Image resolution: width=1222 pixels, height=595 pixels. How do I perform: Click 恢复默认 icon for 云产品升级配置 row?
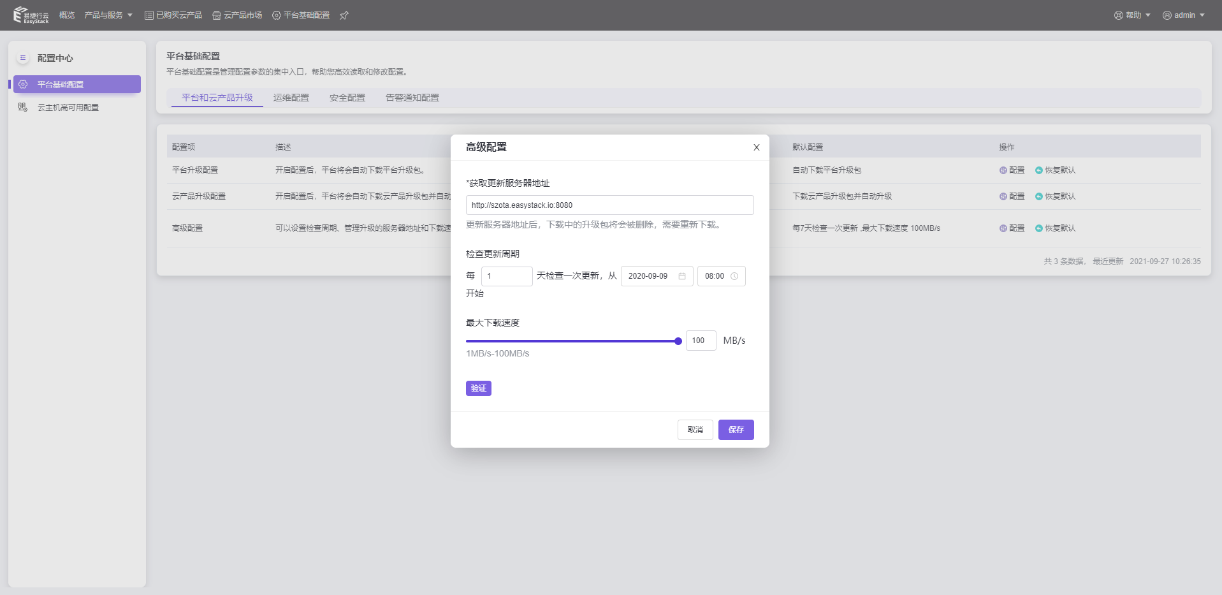pyautogui.click(x=1039, y=196)
